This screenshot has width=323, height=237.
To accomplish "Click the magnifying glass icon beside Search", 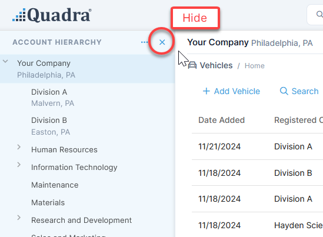I will pos(284,91).
